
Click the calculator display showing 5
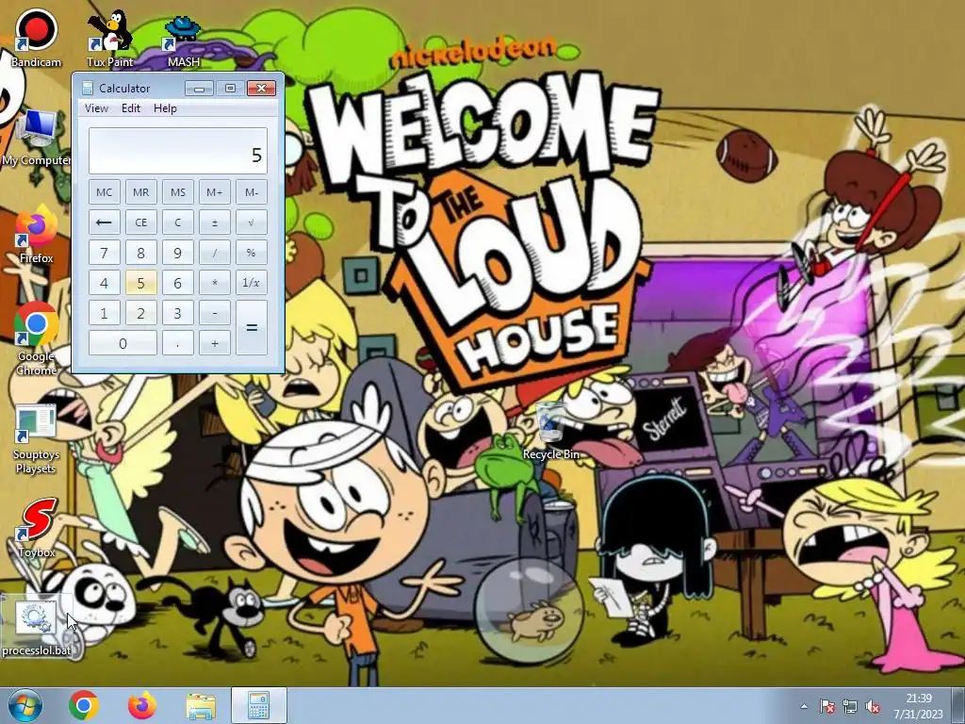point(178,151)
